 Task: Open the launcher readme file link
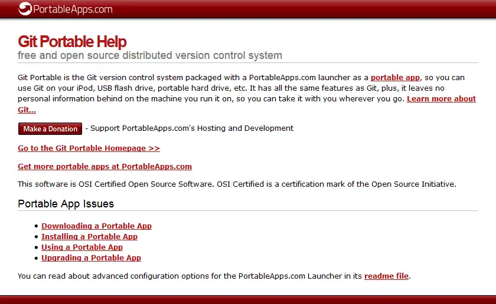coord(386,276)
